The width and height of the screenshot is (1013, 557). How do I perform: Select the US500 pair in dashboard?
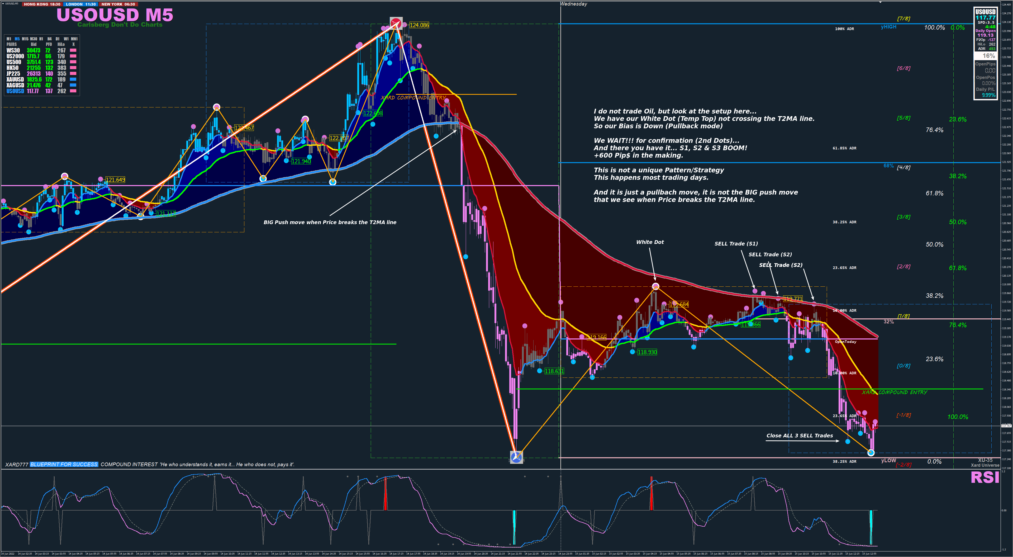pyautogui.click(x=14, y=62)
